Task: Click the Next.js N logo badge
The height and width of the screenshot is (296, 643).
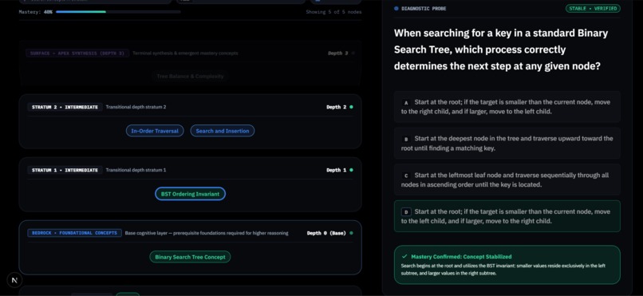Action: (x=14, y=280)
